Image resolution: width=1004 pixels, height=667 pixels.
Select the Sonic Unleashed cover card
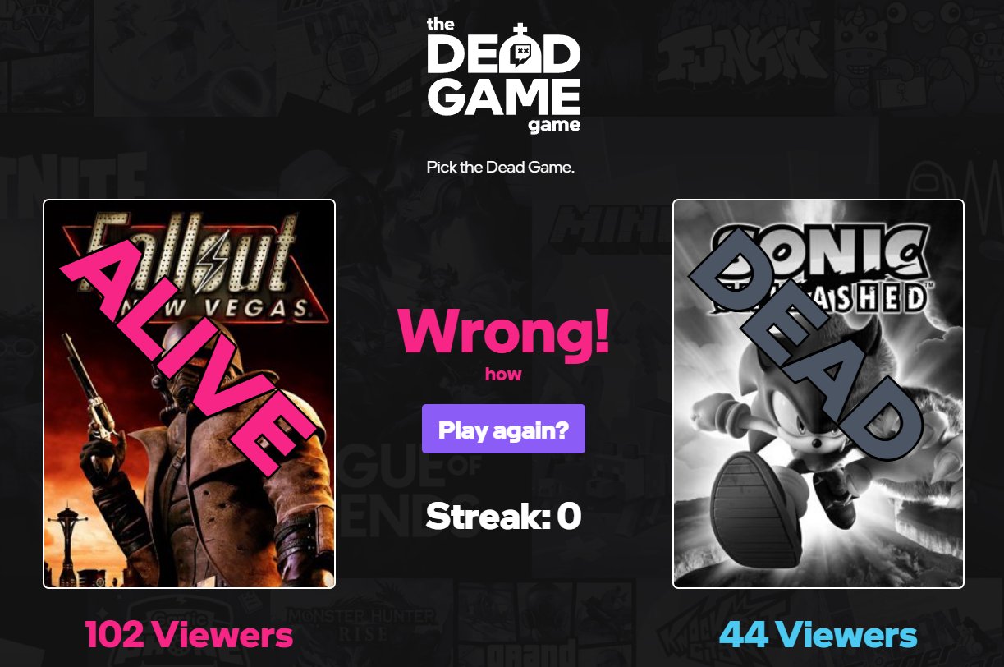point(818,393)
